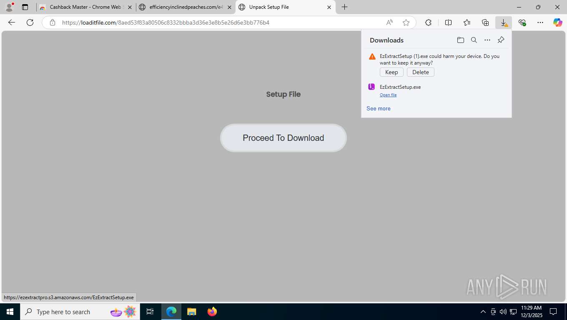This screenshot has width=567, height=320.
Task: Open Edge Settings and more menu
Action: [x=540, y=22]
